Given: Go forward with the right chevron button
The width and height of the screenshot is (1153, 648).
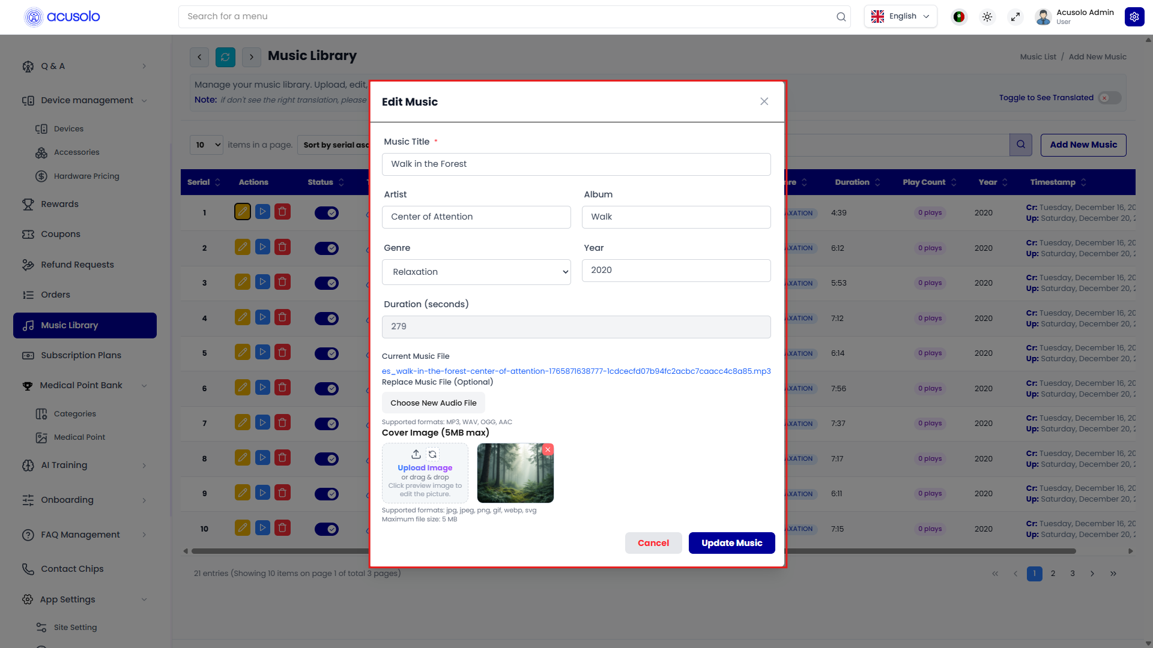Looking at the screenshot, I should point(252,57).
